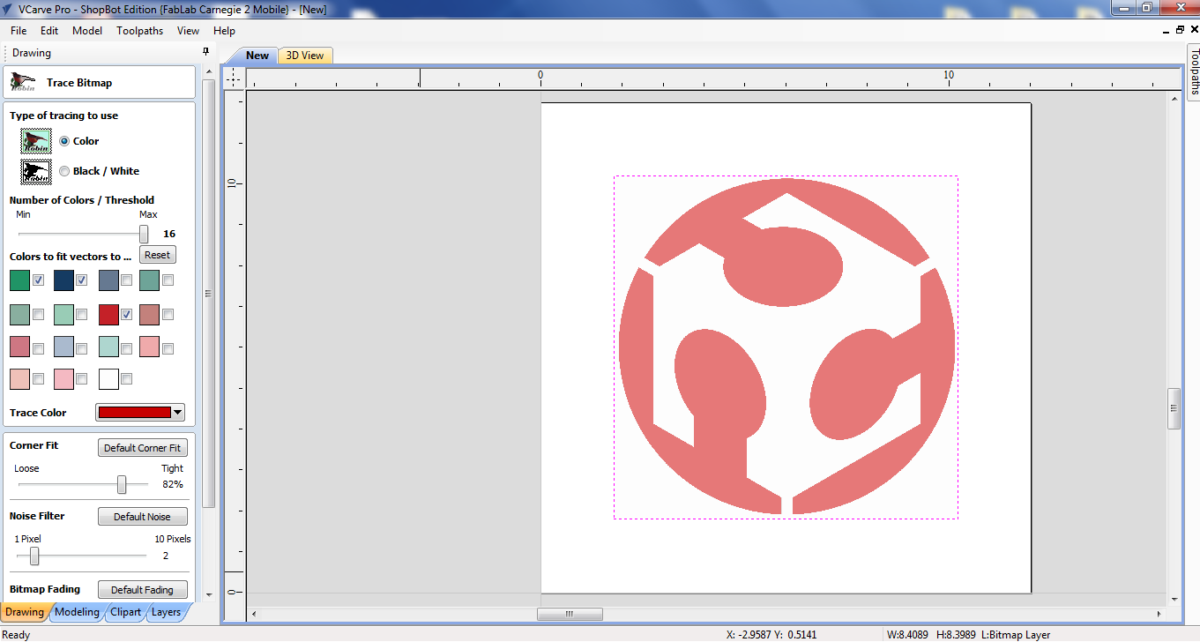Click the canvas vertical scrollbar thumb
The image size is (1200, 642).
pos(1174,408)
